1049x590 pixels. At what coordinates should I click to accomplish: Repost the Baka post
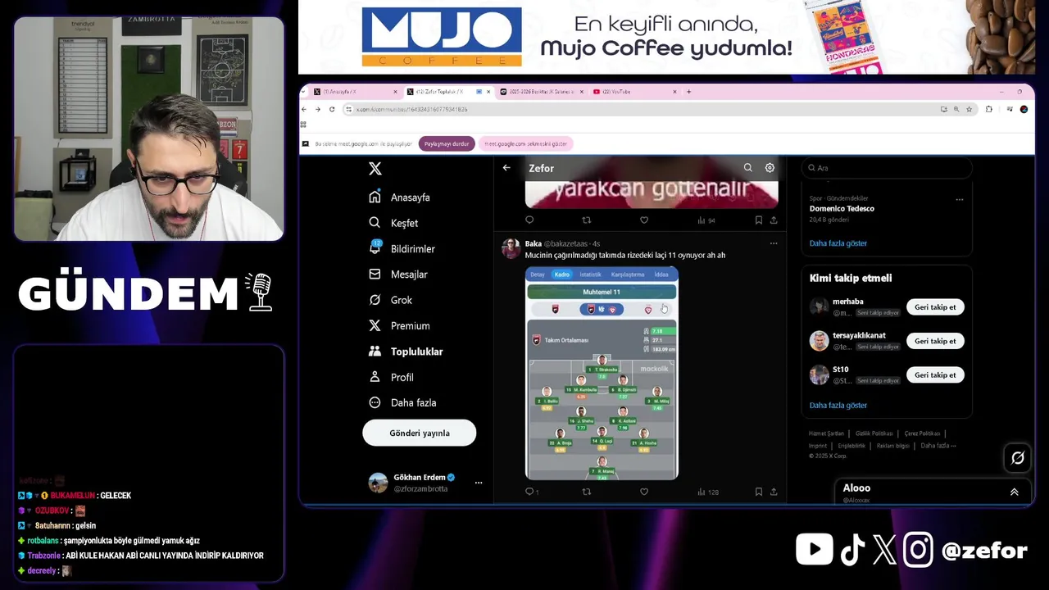point(586,492)
